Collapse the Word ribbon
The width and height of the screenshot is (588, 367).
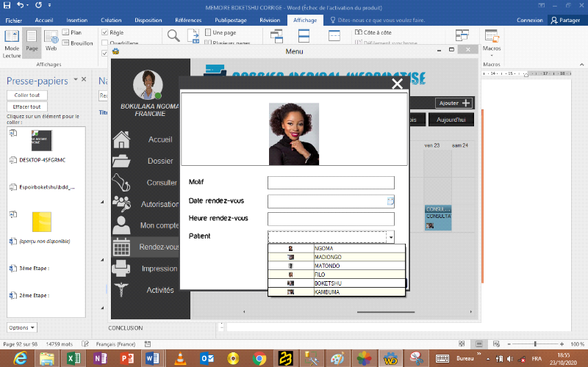click(x=581, y=65)
